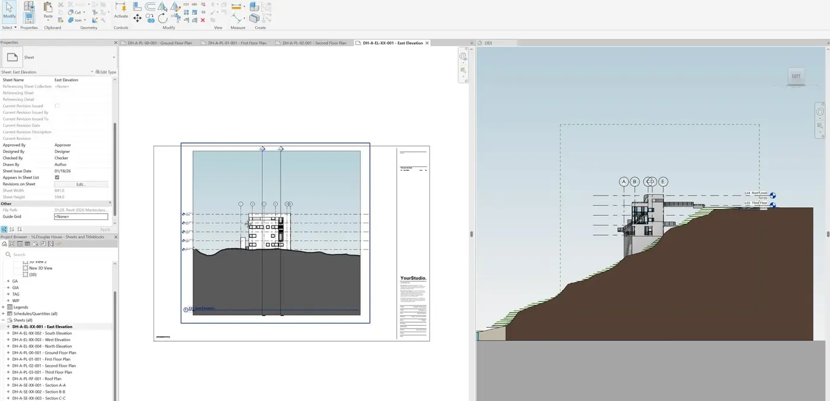Click the Sheet Name value East Elevation

tap(66, 79)
